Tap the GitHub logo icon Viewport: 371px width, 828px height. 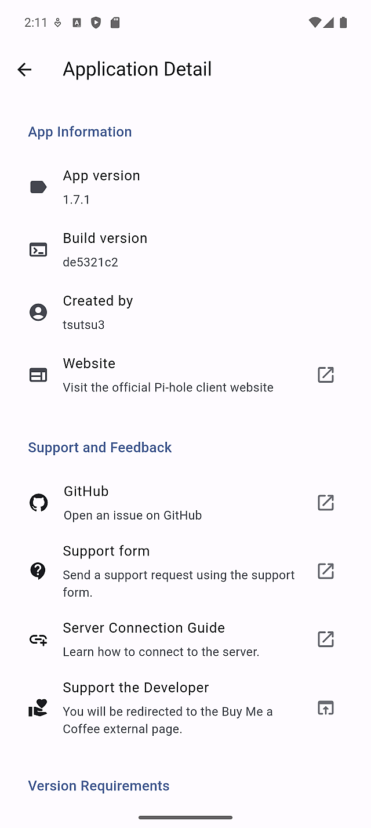coord(38,503)
